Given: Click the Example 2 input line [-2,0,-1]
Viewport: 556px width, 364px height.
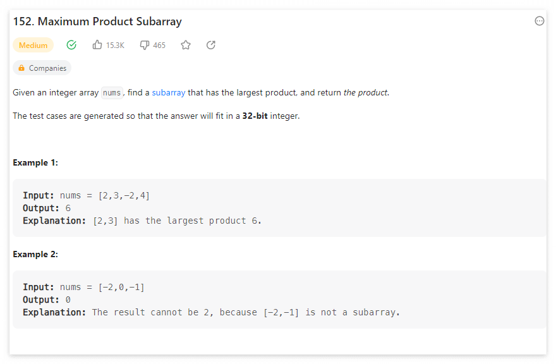Looking at the screenshot, I should coord(83,287).
